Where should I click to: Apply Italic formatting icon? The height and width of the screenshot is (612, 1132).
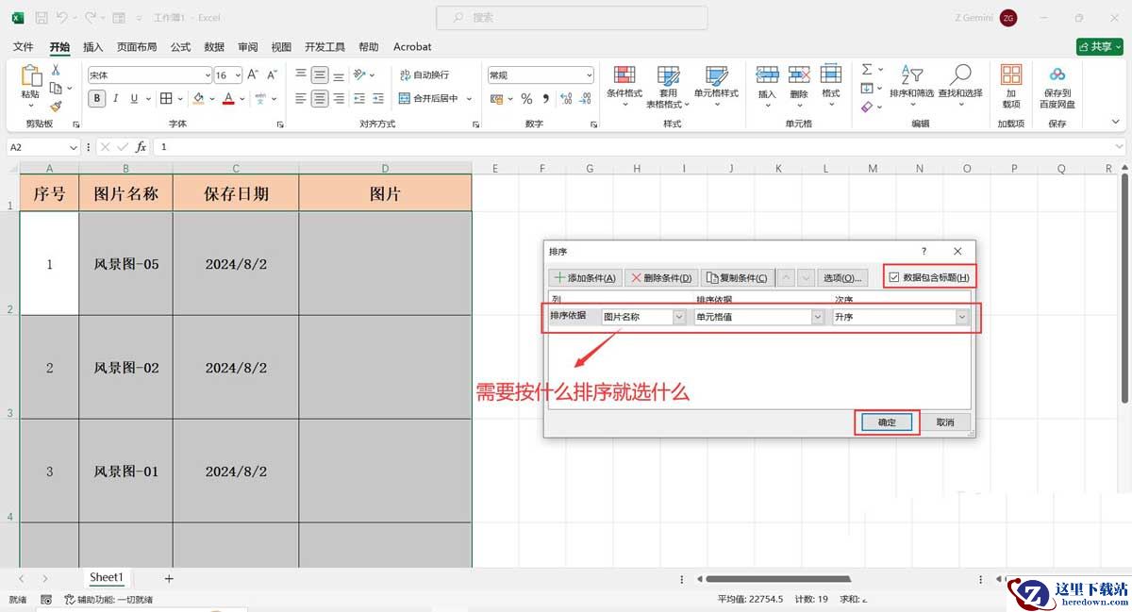click(x=116, y=98)
